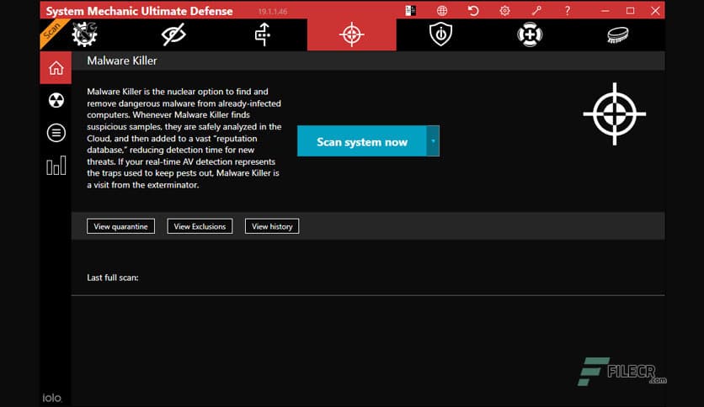Open the Privacy Guardian crossed-eye tab
The height and width of the screenshot is (407, 704).
coord(173,34)
